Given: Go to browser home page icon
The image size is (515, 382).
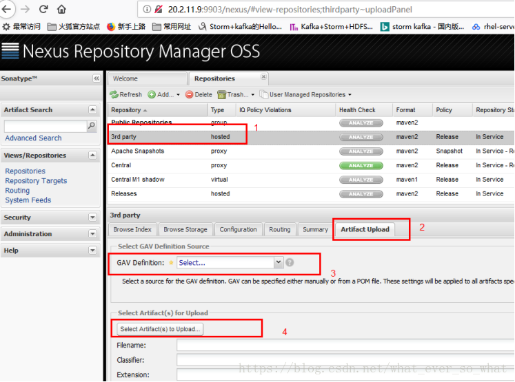Looking at the screenshot, I should click(61, 9).
